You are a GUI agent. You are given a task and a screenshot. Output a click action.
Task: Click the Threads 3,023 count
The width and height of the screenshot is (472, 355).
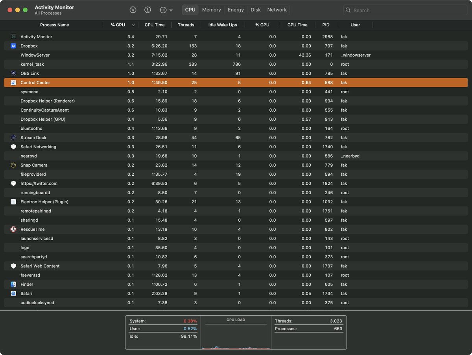click(x=336, y=321)
